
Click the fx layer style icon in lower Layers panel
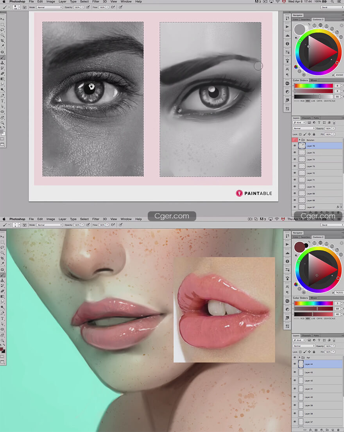[x=311, y=430]
